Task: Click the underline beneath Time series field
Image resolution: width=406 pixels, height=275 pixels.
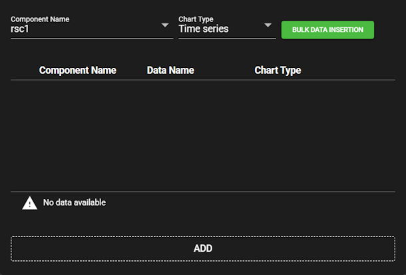Action: point(227,38)
